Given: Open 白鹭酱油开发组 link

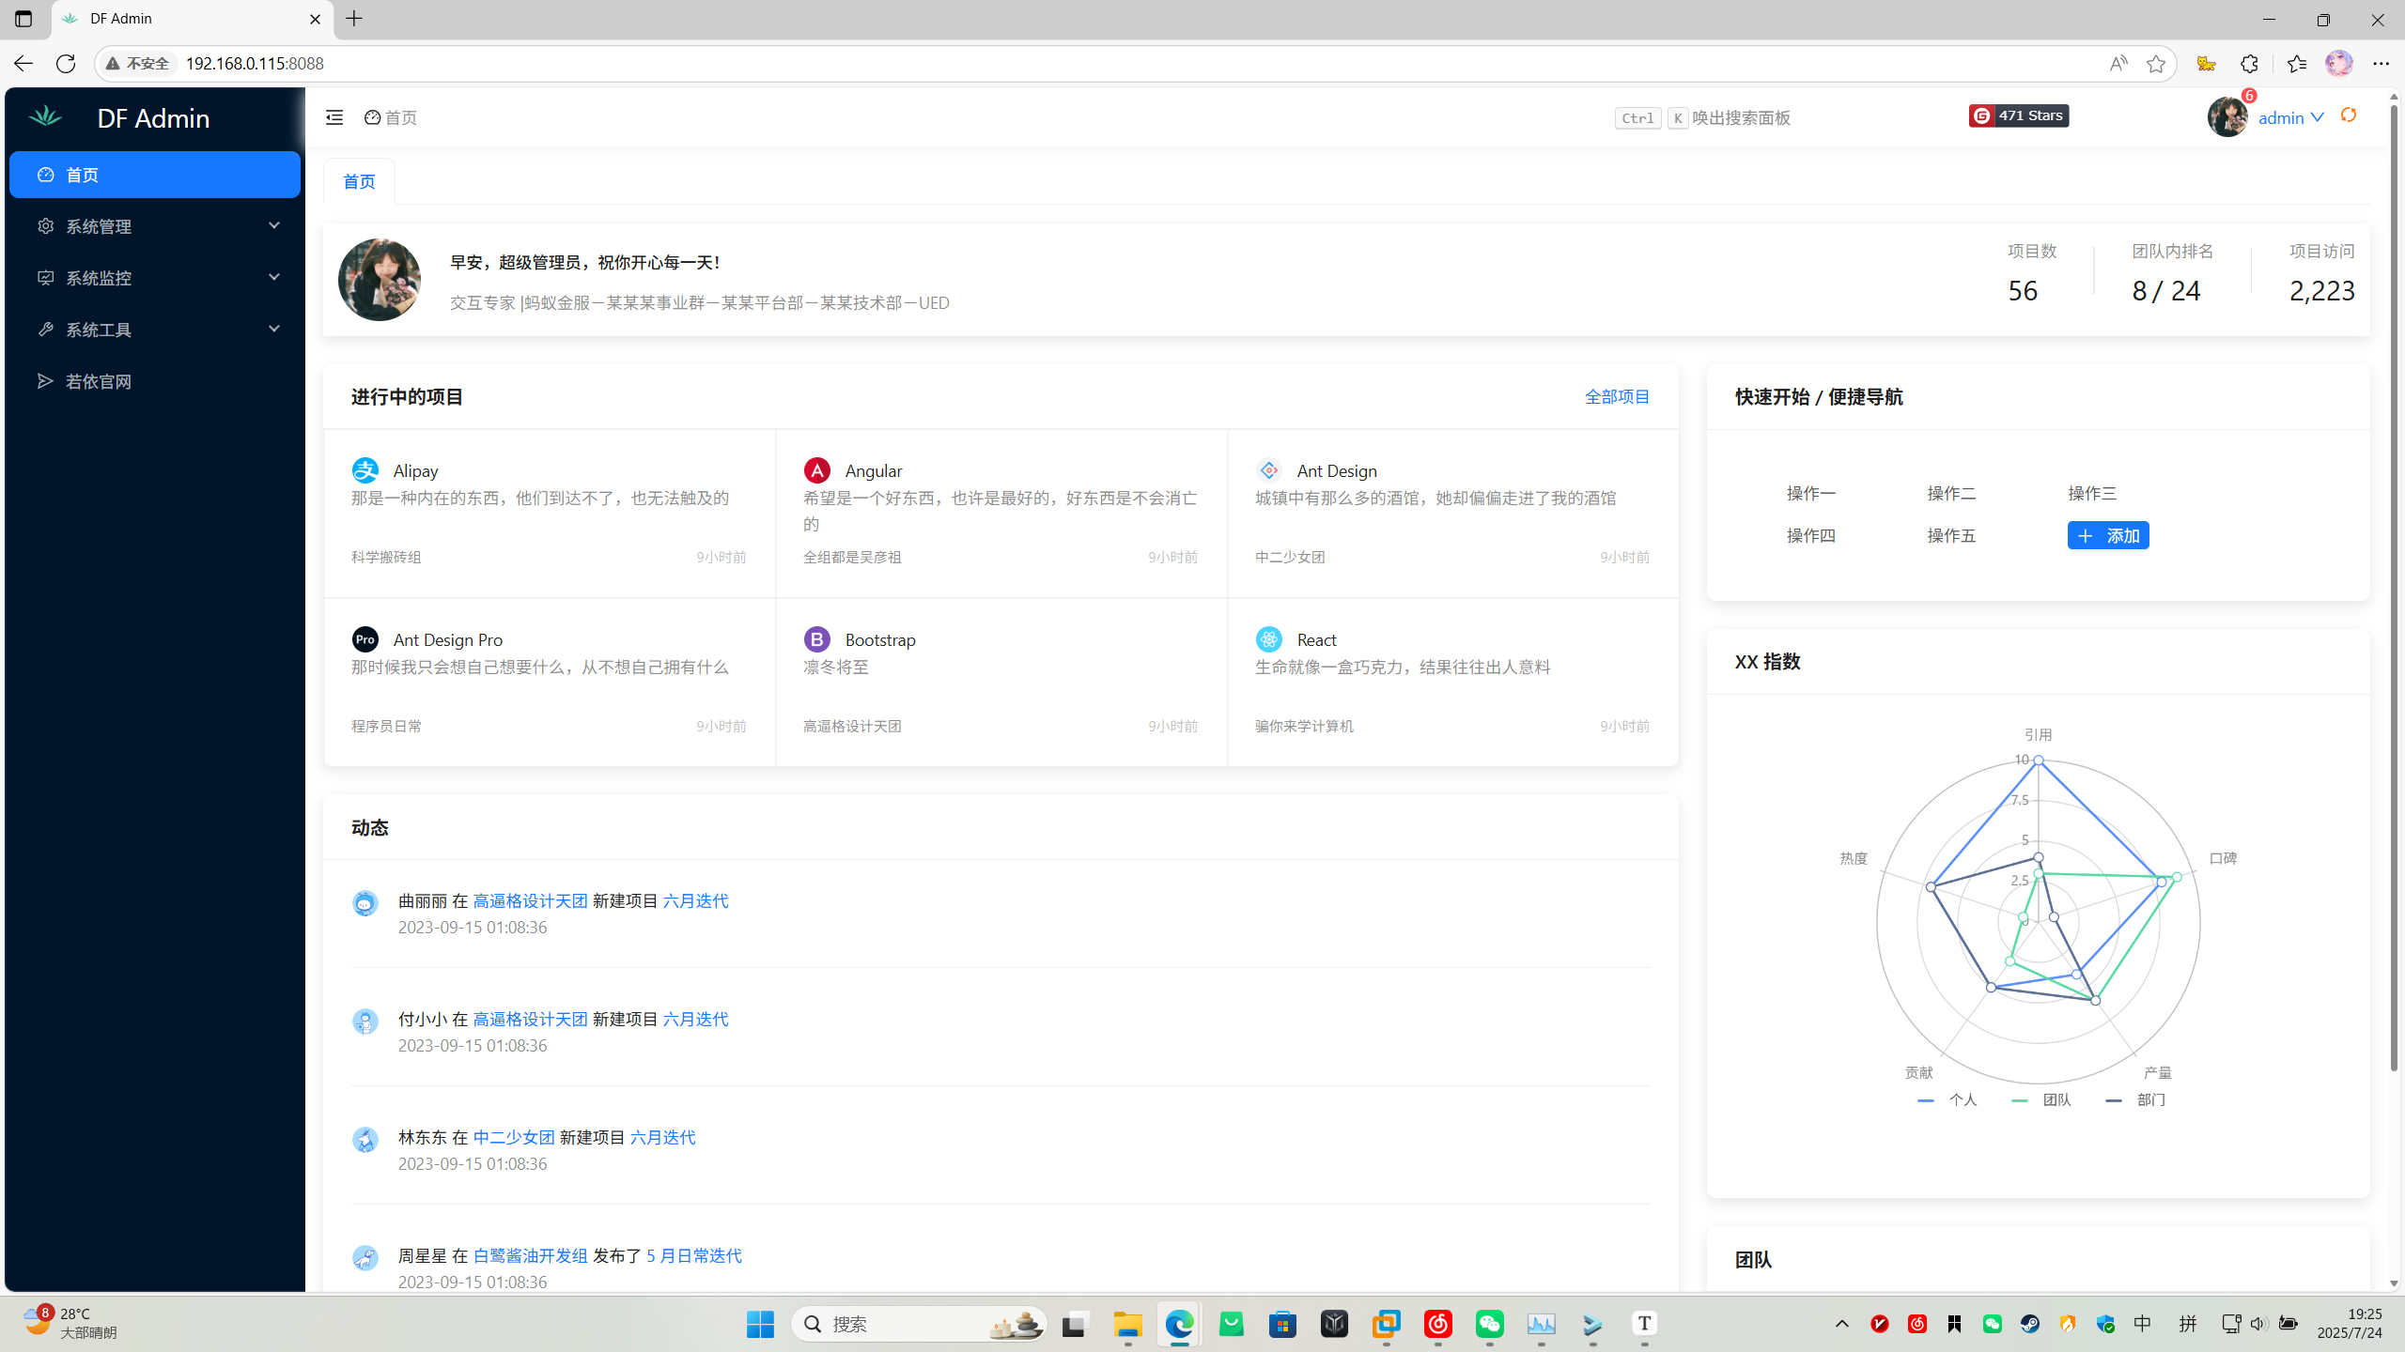Looking at the screenshot, I should tap(530, 1255).
